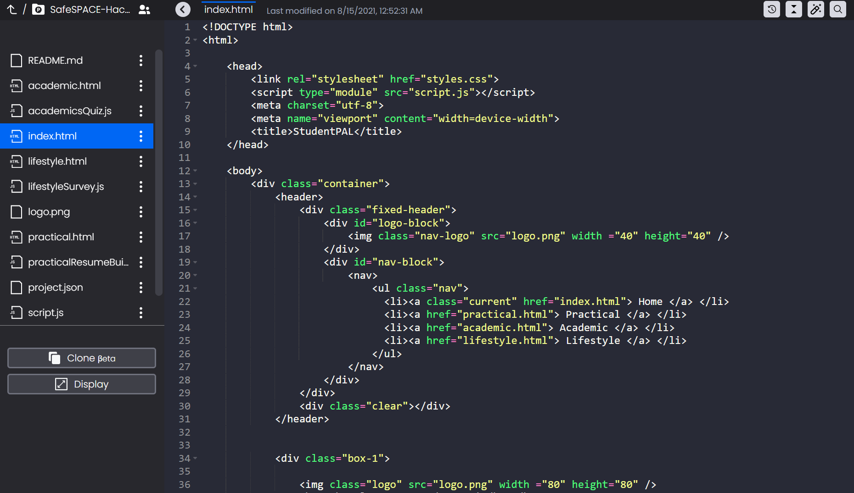Viewport: 854px width, 493px height.
Task: Open the search magnifier icon
Action: [x=838, y=9]
